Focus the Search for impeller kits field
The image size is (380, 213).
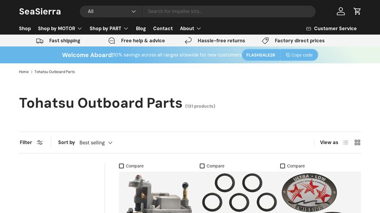pyautogui.click(x=229, y=11)
